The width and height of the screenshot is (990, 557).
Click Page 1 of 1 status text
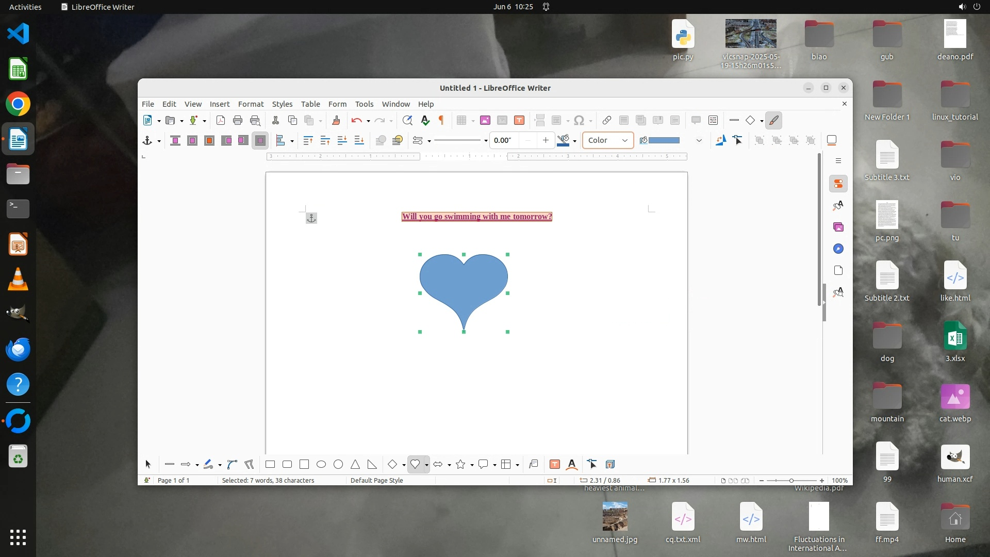[x=173, y=480]
